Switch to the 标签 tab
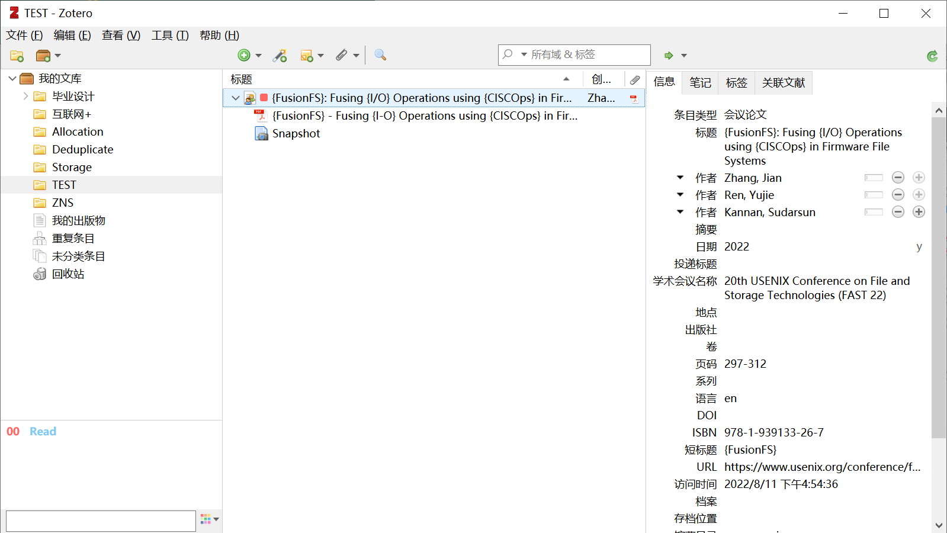The image size is (947, 533). pos(736,82)
